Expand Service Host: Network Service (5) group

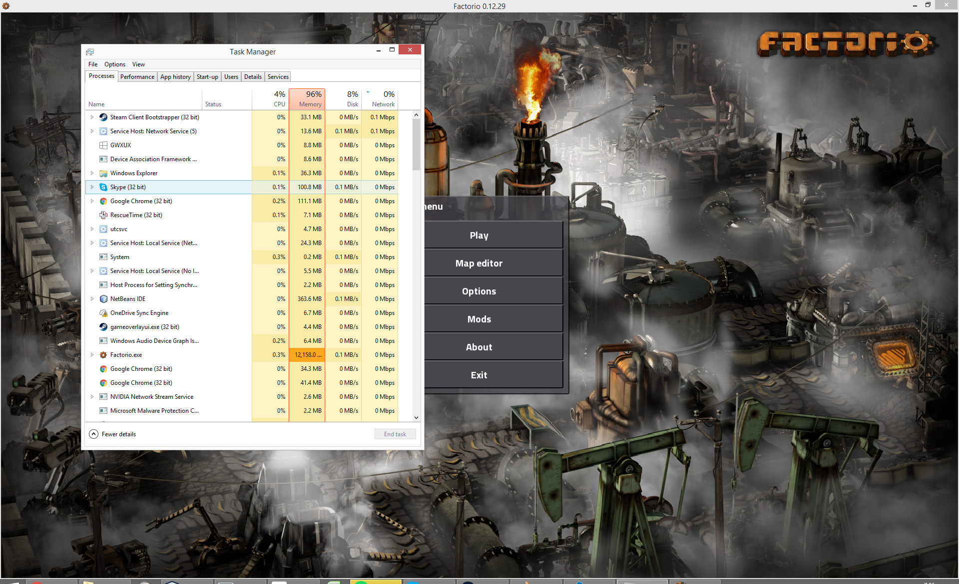pos(92,131)
